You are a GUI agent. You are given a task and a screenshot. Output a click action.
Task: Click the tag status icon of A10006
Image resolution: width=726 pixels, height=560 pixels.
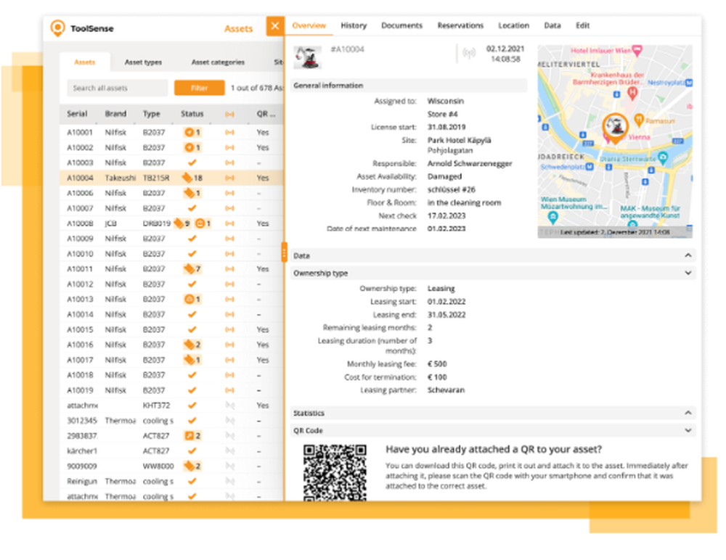(189, 193)
